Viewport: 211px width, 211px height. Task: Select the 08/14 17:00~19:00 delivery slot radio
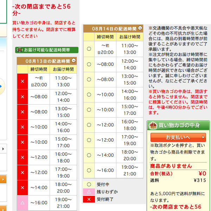click(x=89, y=140)
